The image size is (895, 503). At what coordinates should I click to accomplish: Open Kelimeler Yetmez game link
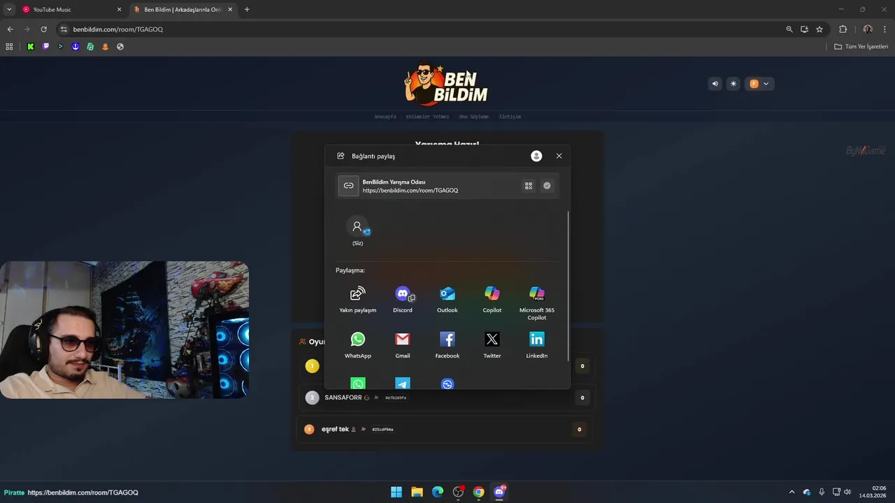[x=427, y=117]
